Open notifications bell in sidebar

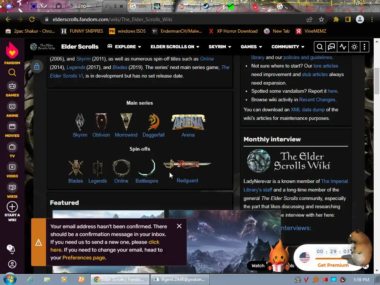pos(11,249)
